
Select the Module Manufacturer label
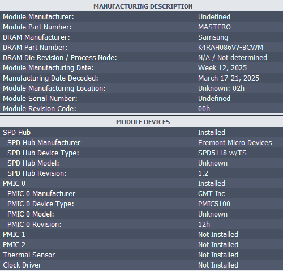(38, 17)
